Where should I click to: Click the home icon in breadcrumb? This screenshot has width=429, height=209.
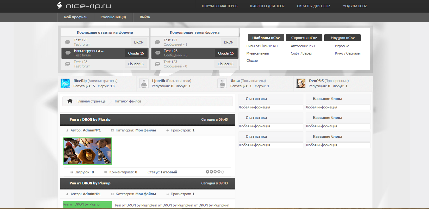pos(70,101)
